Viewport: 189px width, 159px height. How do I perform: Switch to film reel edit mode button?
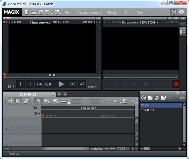point(174,12)
